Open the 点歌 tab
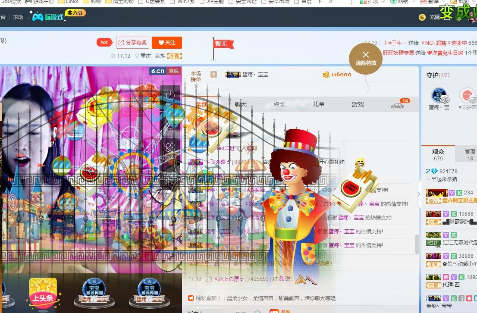This screenshot has width=477, height=313. coord(279,104)
